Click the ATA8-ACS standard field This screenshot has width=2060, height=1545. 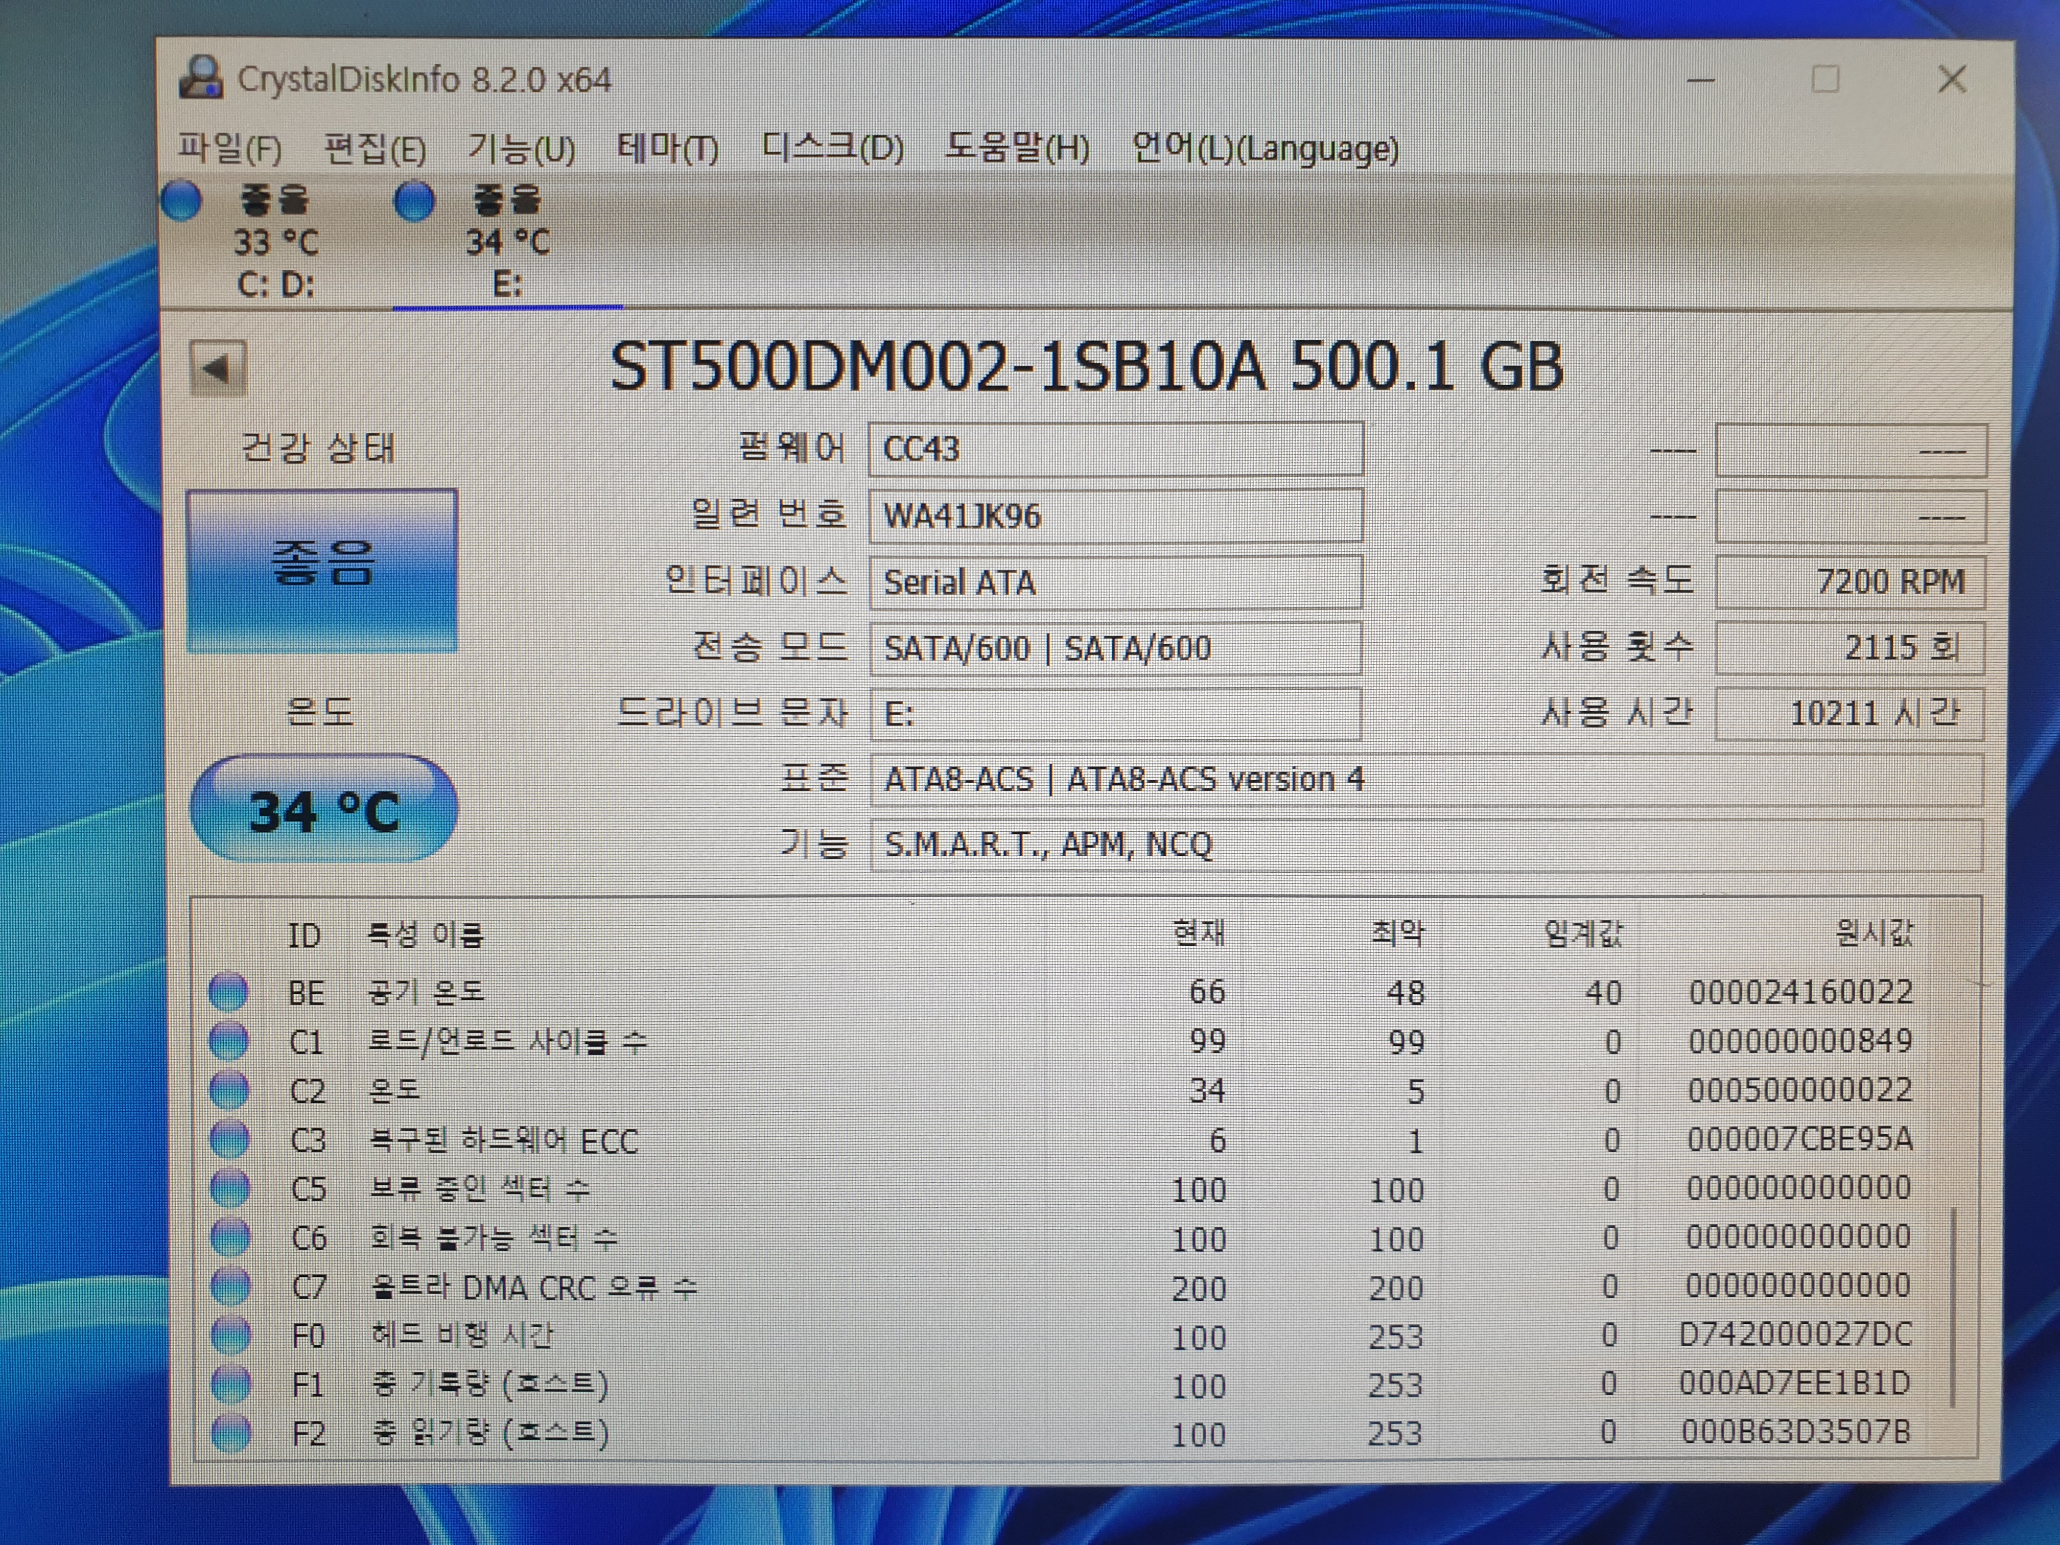pyautogui.click(x=1426, y=780)
